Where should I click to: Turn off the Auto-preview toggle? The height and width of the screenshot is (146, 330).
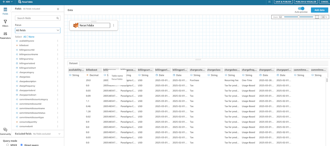pyautogui.click(x=301, y=9)
